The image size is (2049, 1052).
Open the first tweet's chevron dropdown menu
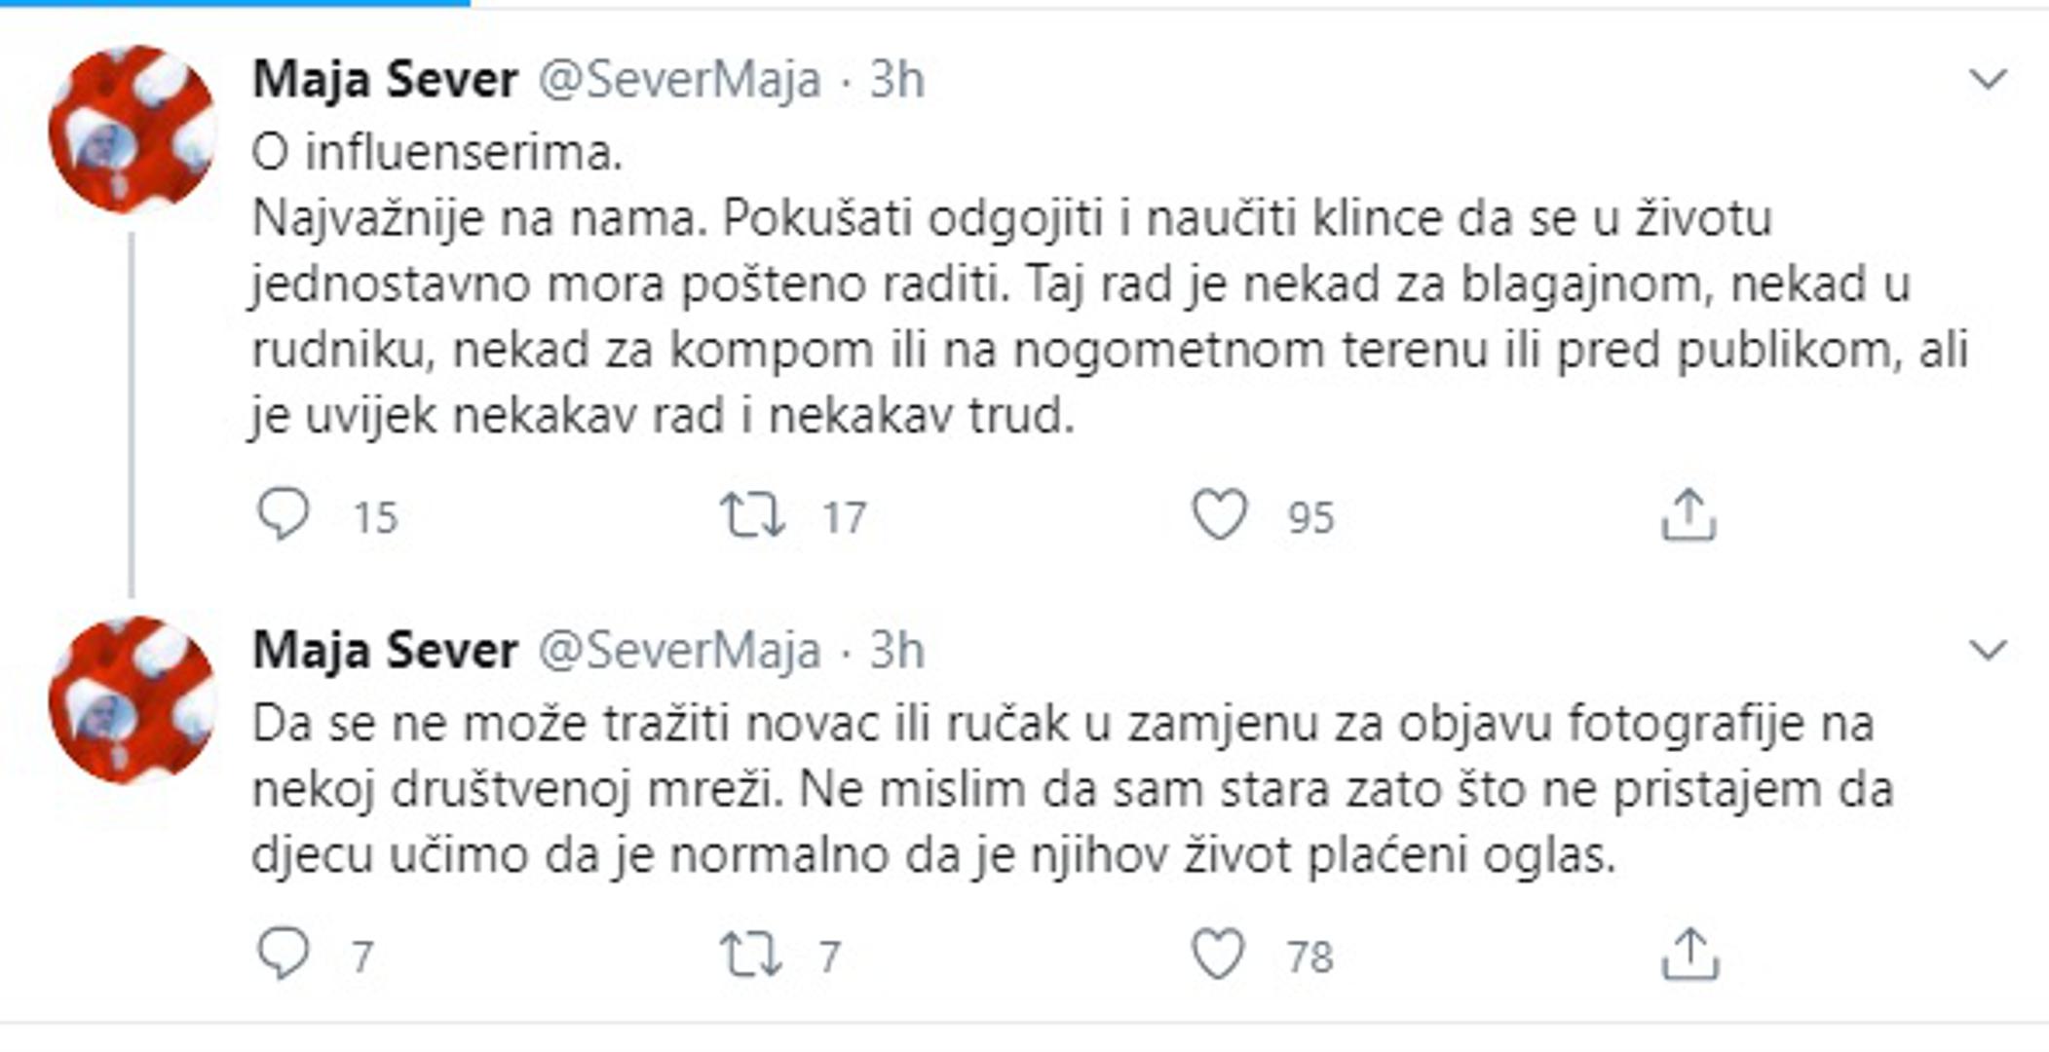(1988, 79)
